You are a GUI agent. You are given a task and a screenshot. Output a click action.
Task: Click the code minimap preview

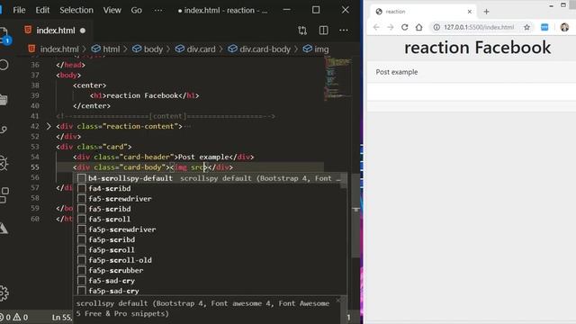click(337, 78)
